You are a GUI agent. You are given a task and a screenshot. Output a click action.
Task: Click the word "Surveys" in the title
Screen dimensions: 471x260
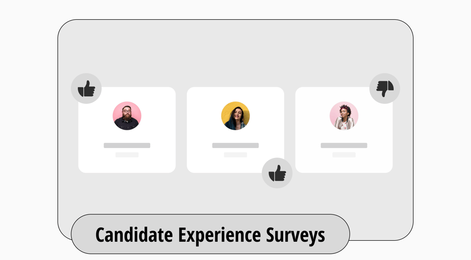[292, 235]
